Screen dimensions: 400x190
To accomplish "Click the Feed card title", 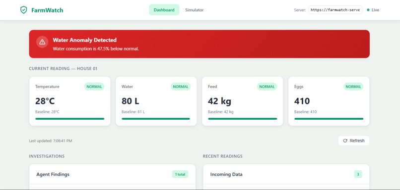I will [212, 87].
